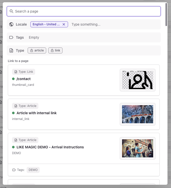
Task: Click the lock icon on article chip
Action: 32,50
